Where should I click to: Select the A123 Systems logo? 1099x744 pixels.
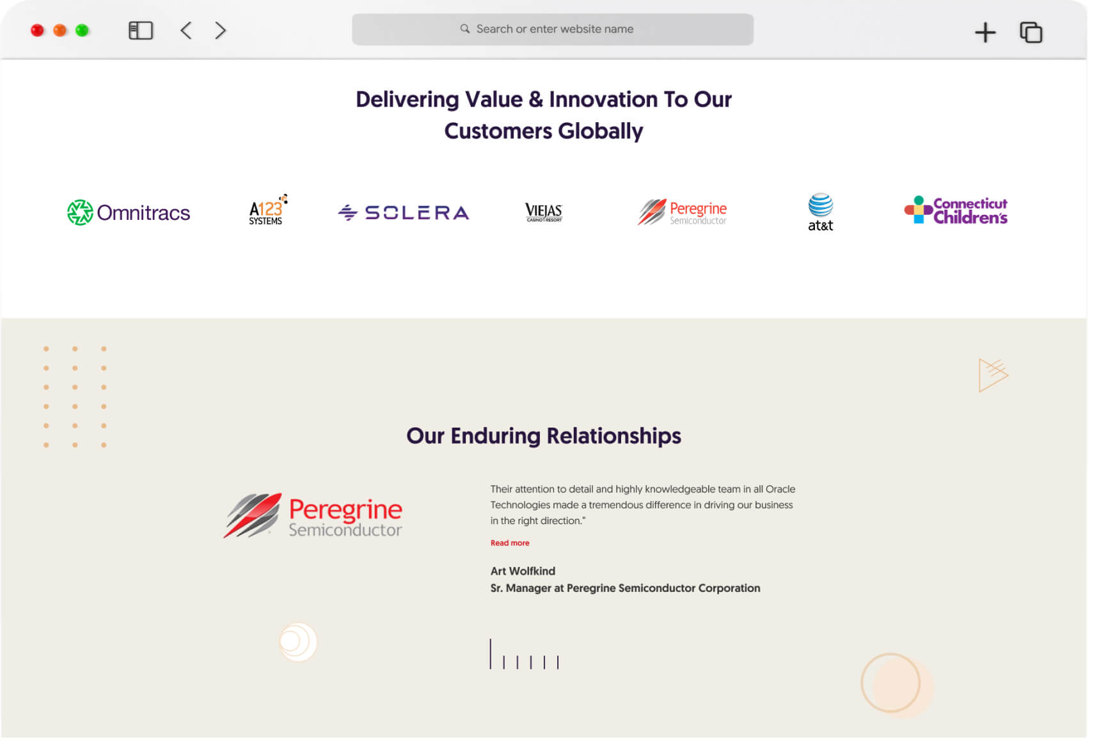(267, 212)
